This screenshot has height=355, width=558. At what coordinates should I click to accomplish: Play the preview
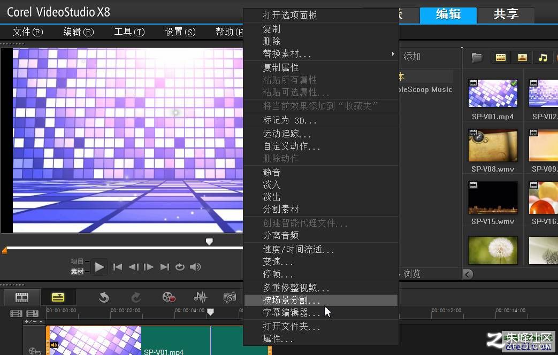tap(100, 267)
